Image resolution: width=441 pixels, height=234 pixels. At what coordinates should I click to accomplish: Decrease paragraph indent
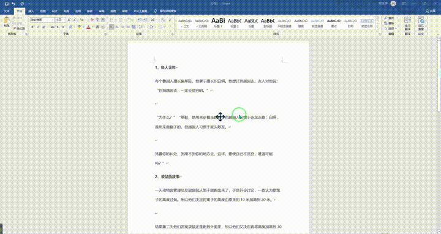(x=140, y=20)
